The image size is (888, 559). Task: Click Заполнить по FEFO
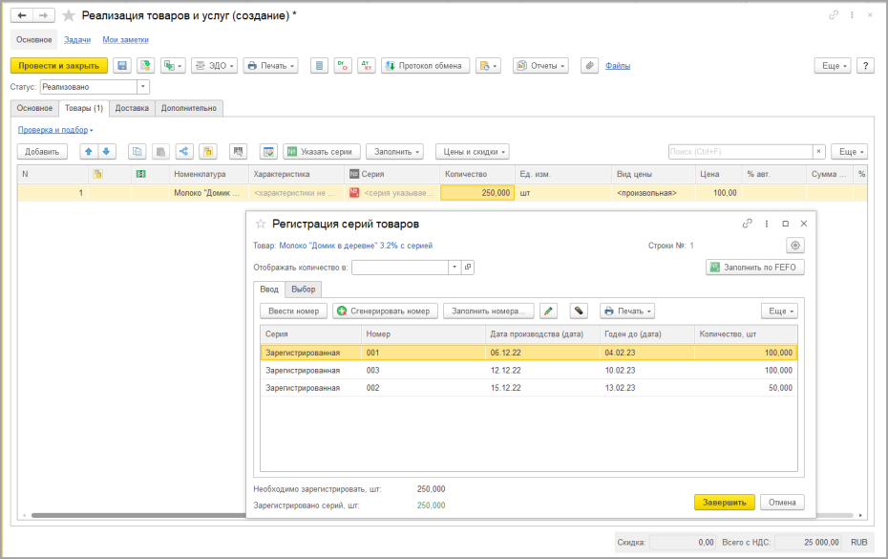pyautogui.click(x=755, y=267)
